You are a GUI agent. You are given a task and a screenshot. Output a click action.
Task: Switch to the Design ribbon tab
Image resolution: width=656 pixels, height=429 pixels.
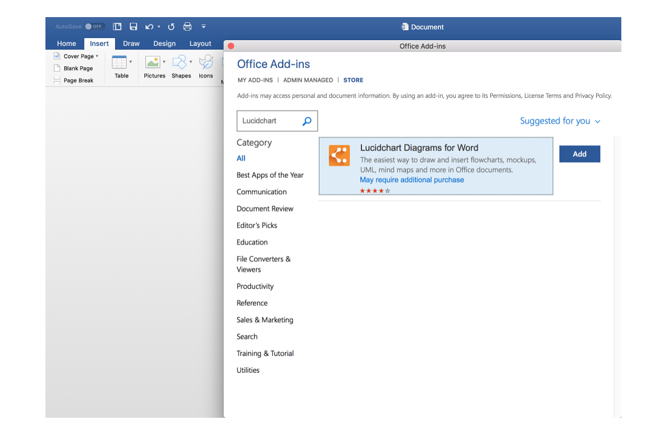pyautogui.click(x=165, y=44)
